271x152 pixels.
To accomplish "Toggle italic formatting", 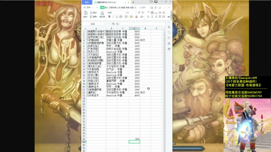I will tap(113, 17).
